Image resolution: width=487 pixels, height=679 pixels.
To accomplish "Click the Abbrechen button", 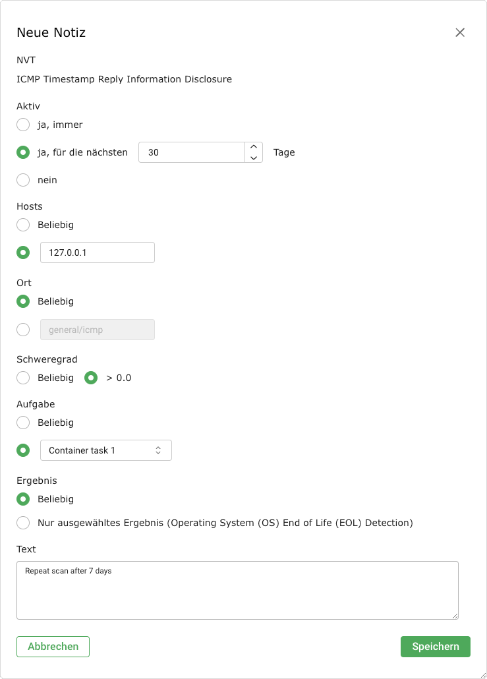I will pyautogui.click(x=53, y=647).
